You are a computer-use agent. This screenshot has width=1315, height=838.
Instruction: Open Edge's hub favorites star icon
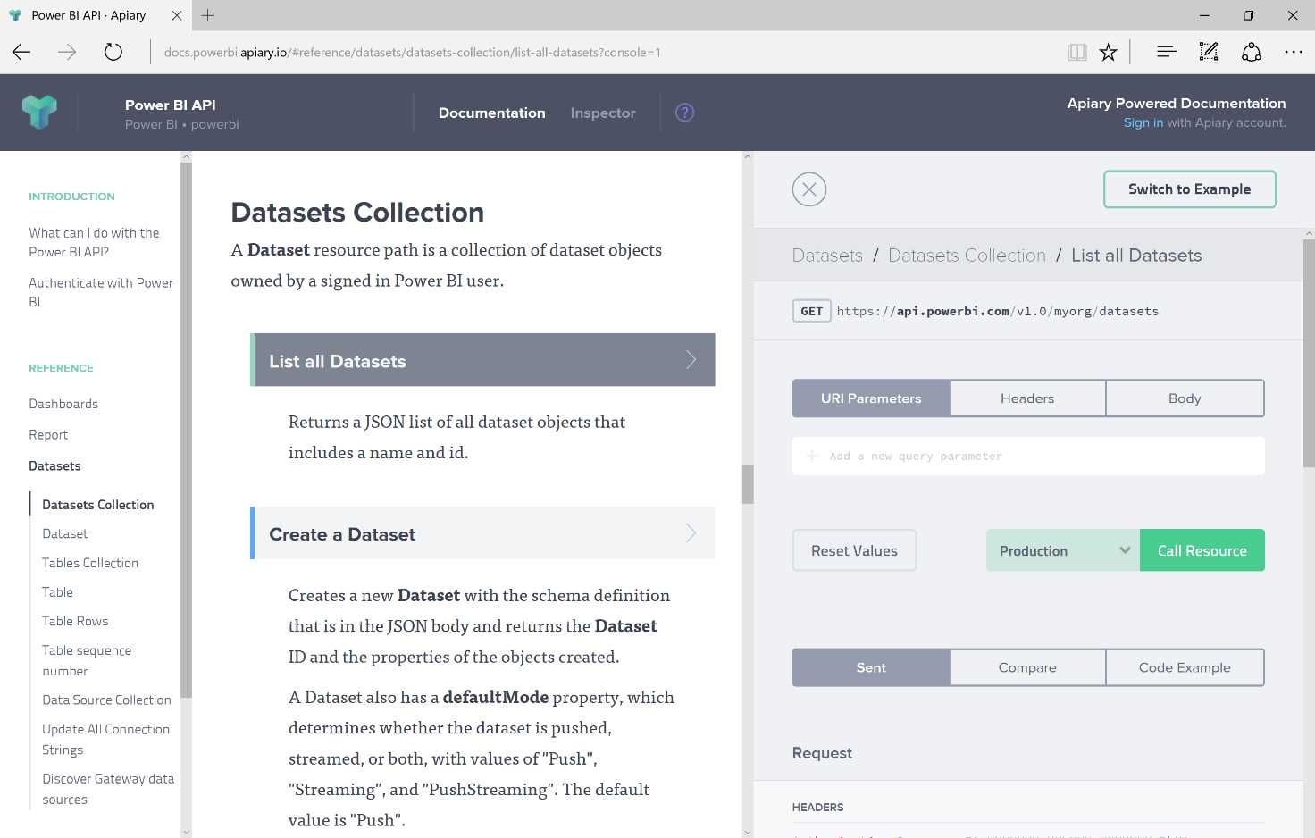(1108, 52)
